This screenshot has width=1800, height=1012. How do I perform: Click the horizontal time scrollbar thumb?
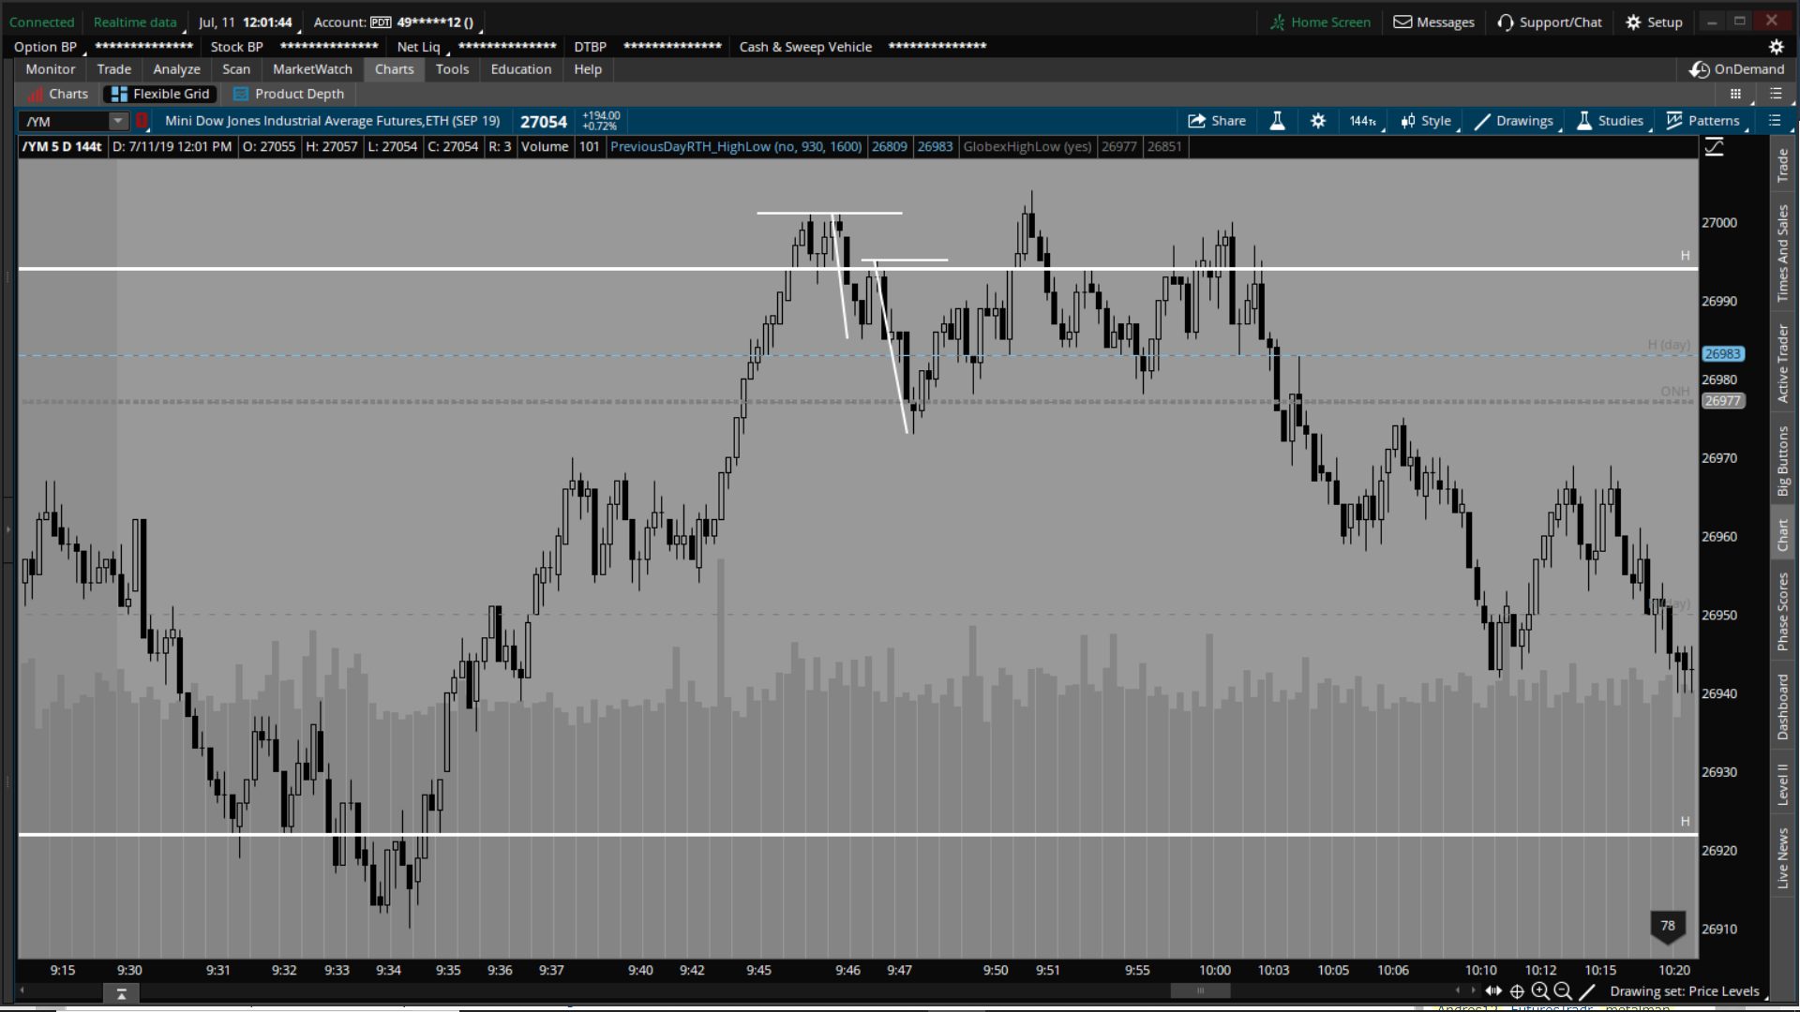(1200, 990)
